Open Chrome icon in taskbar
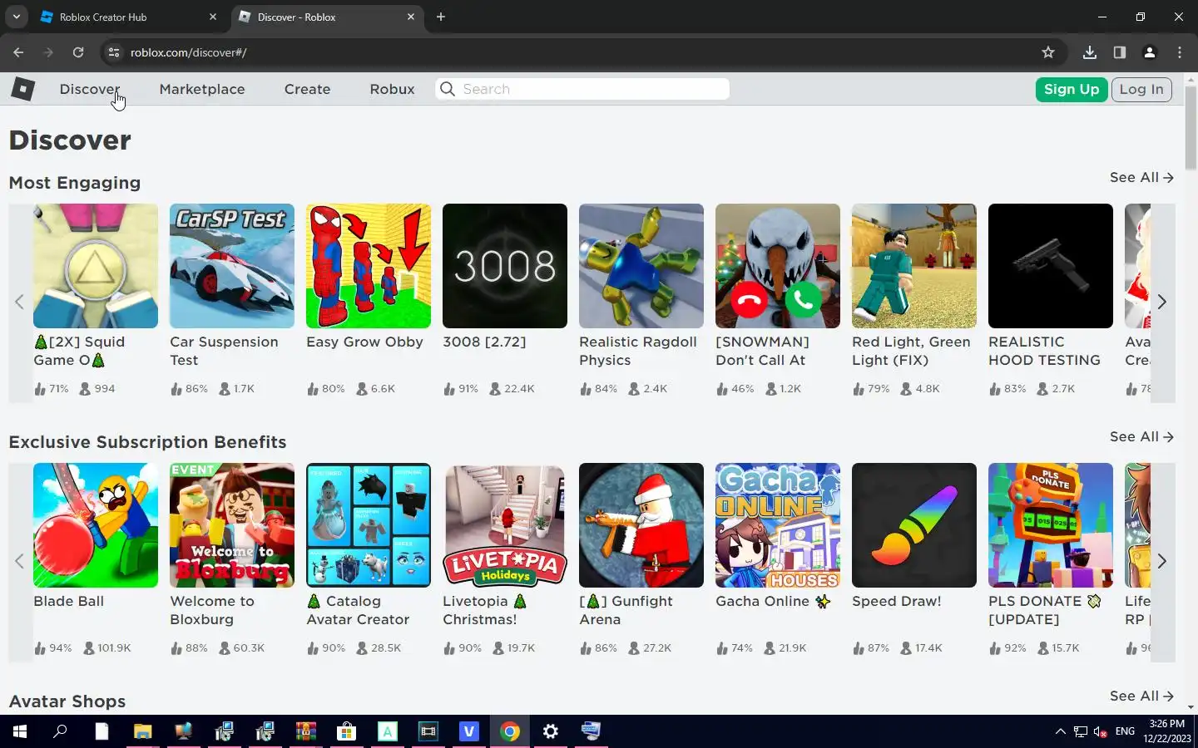 point(510,731)
